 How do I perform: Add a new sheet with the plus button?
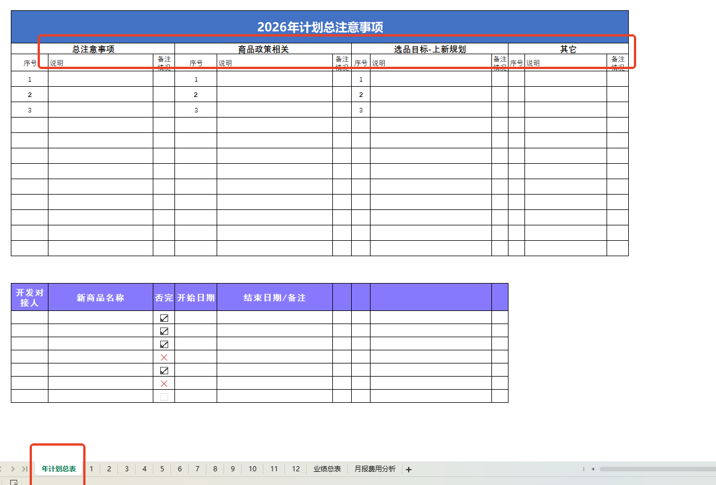[x=408, y=470]
